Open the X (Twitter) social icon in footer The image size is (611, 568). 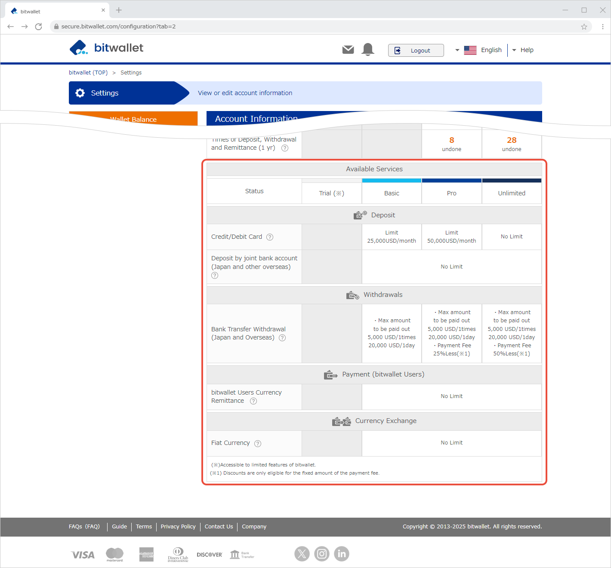(x=302, y=554)
